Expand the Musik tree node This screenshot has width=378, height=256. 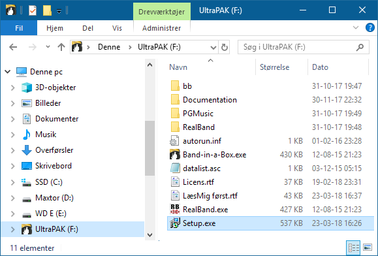click(x=13, y=135)
